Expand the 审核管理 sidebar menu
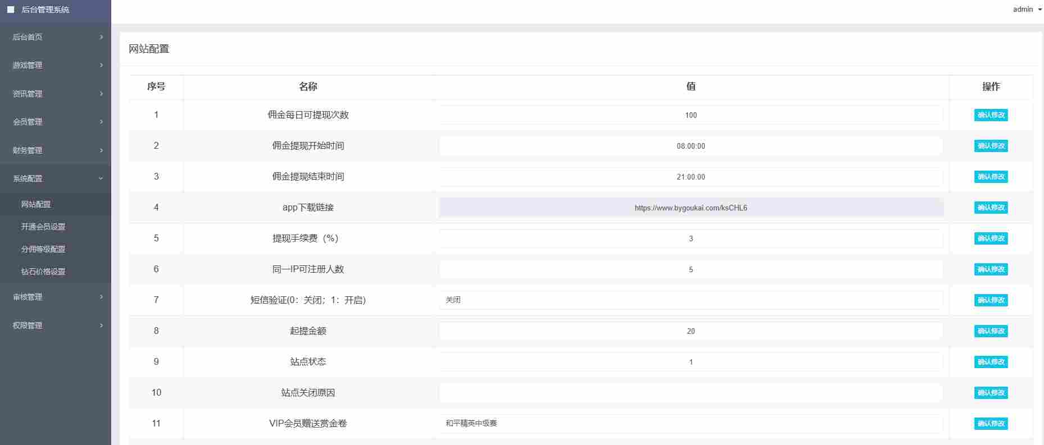Image resolution: width=1044 pixels, height=445 pixels. [55, 297]
